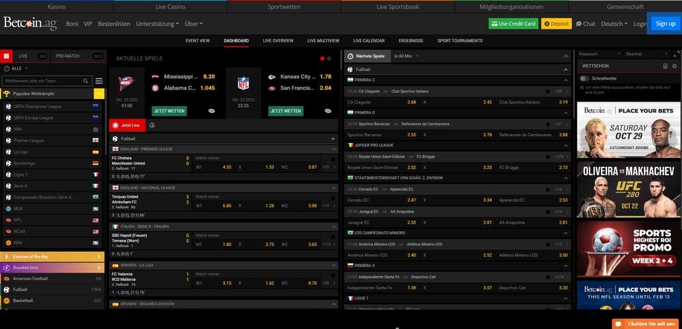This screenshot has width=682, height=329.
Task: Collapse the Nächste Spiele panel chevron
Action: pos(565,56)
